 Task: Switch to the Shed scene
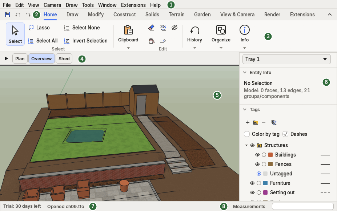pyautogui.click(x=64, y=58)
